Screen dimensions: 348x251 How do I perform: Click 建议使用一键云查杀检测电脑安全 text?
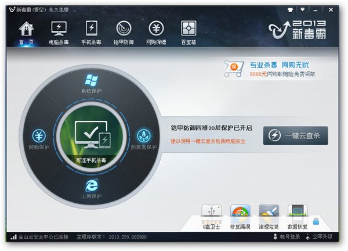[x=208, y=141]
